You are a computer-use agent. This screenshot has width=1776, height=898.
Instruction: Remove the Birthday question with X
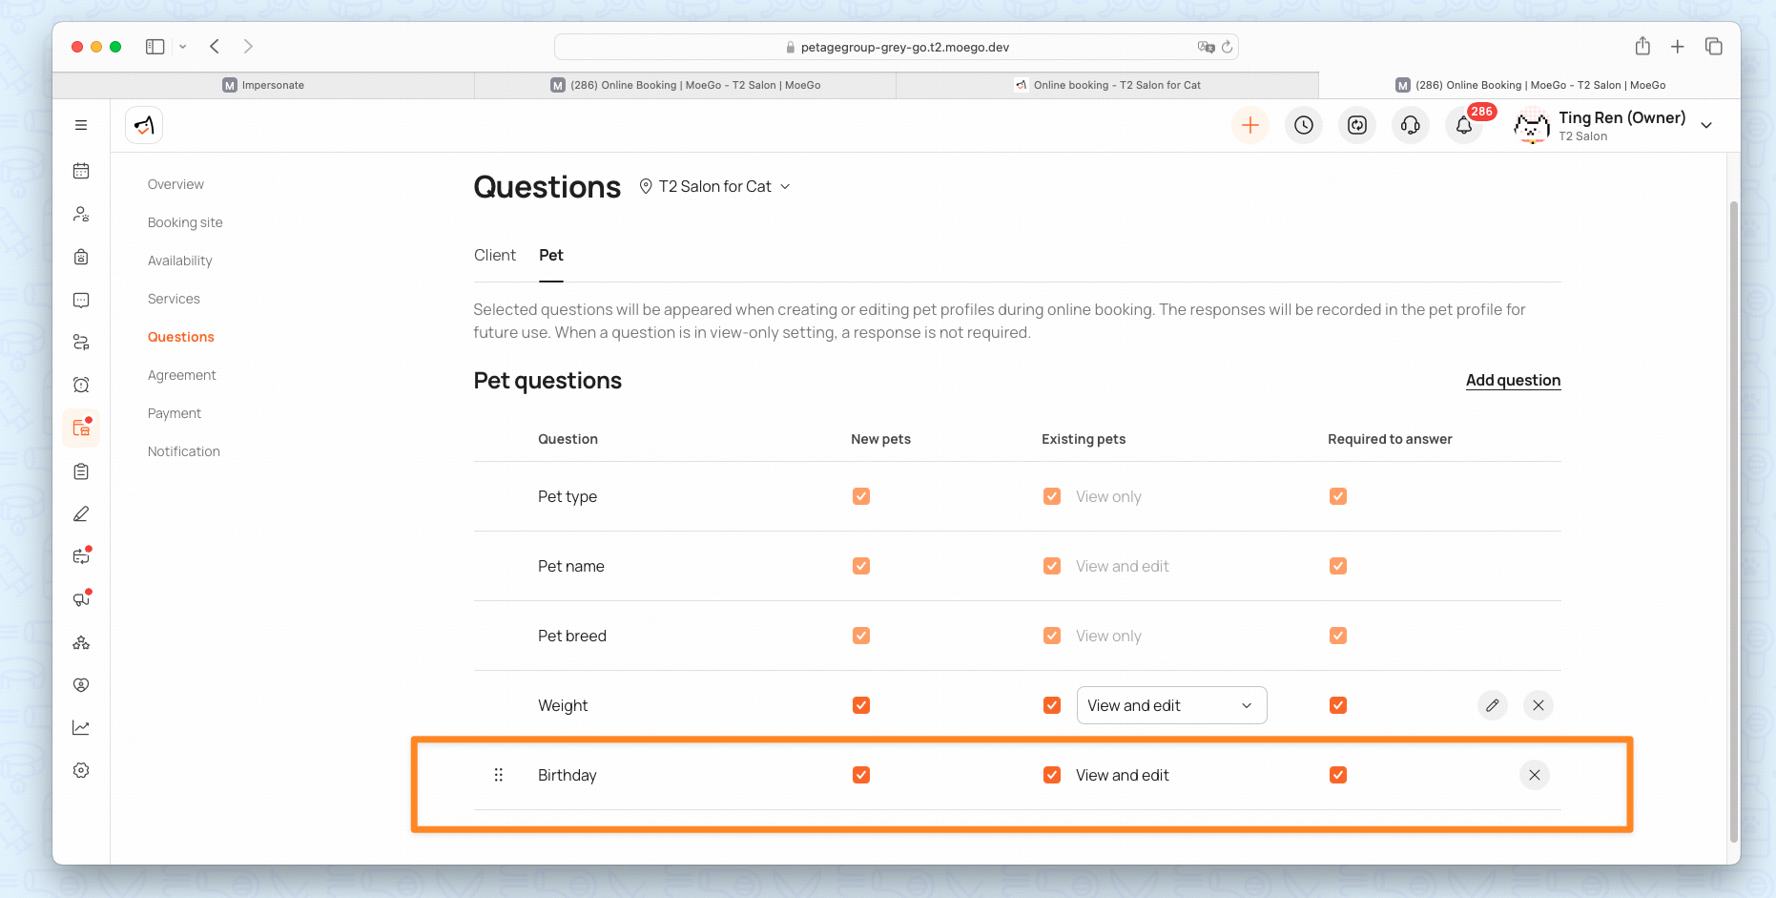coord(1534,775)
